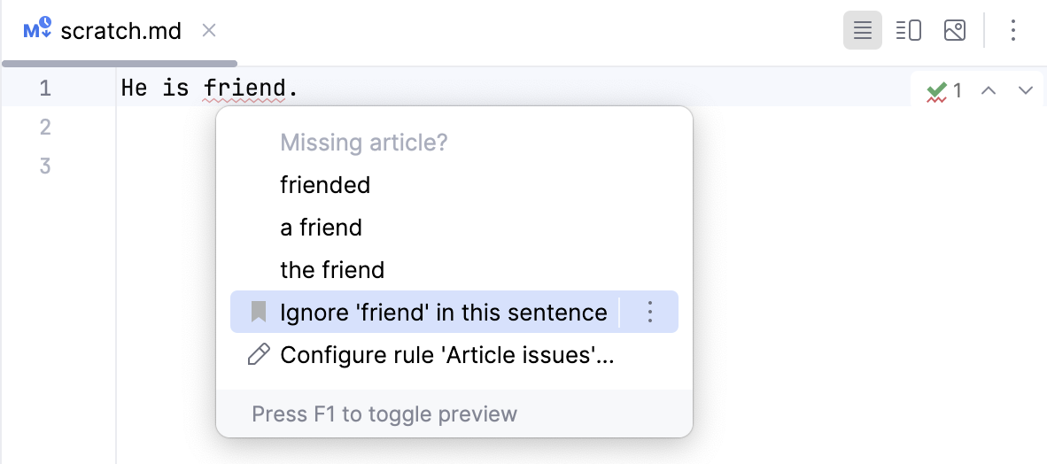Open Configure rule 'Article issues' settings

(447, 355)
